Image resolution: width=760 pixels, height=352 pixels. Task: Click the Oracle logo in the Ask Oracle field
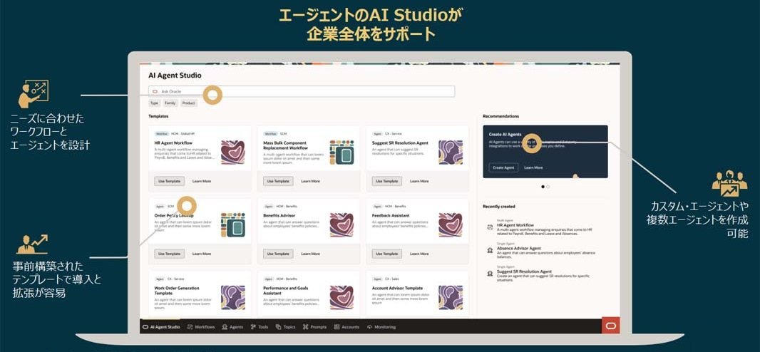click(155, 91)
